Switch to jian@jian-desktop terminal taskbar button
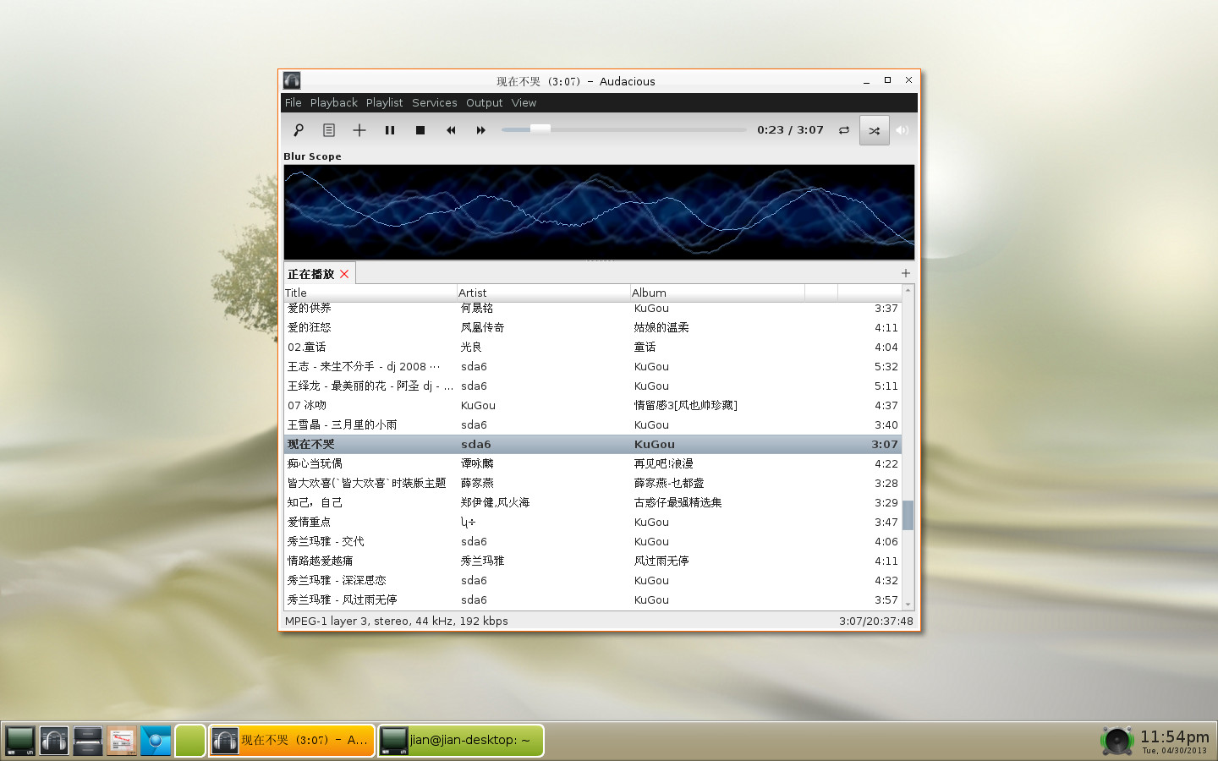The height and width of the screenshot is (761, 1218). coord(460,741)
